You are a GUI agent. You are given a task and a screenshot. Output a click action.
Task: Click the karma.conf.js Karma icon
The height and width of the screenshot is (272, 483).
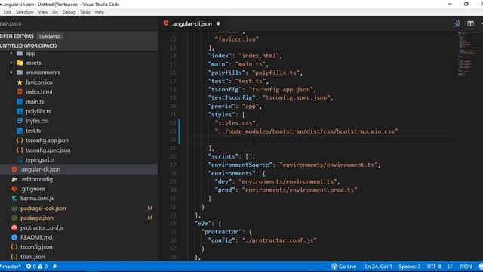tap(14, 199)
